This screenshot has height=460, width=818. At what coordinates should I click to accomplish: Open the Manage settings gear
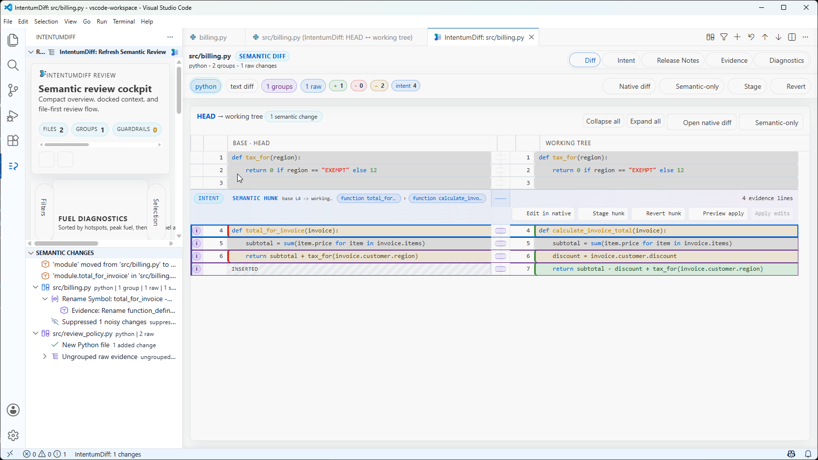click(x=13, y=435)
